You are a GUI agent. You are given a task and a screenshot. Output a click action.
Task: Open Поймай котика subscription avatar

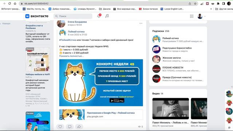coord(156,39)
